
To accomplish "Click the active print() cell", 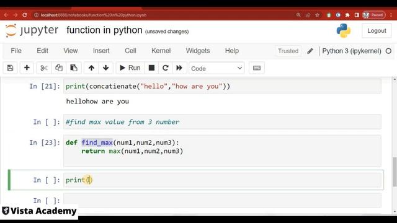I will coord(222,180).
